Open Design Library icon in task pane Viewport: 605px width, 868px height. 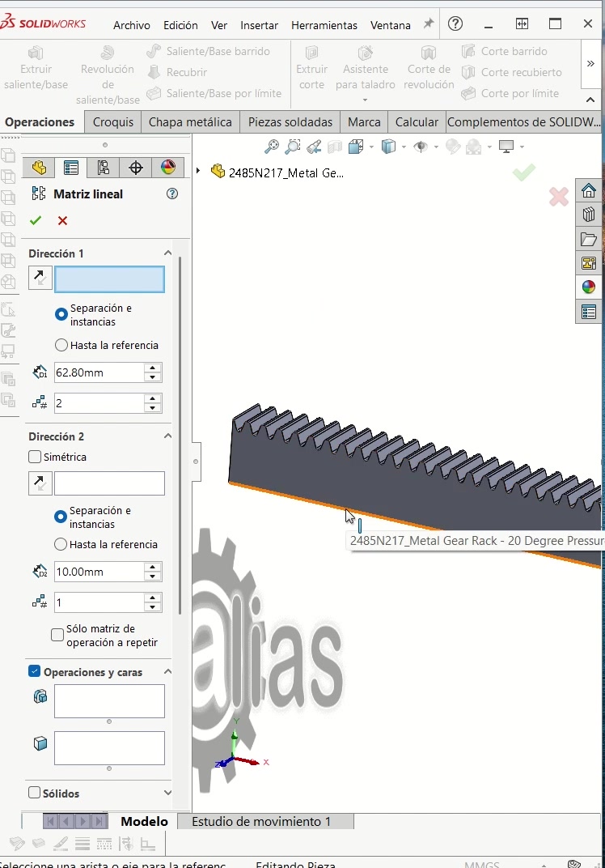click(x=588, y=215)
